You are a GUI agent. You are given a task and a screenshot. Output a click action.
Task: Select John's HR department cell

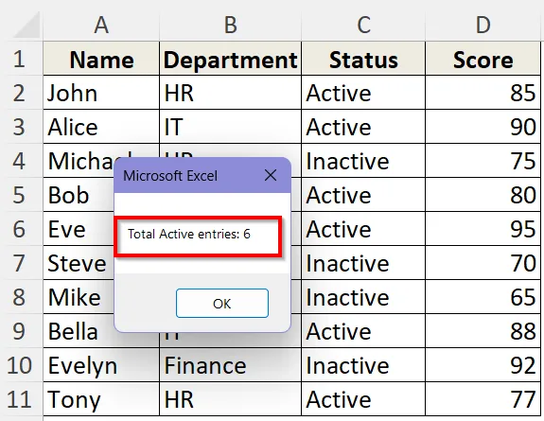coord(230,93)
